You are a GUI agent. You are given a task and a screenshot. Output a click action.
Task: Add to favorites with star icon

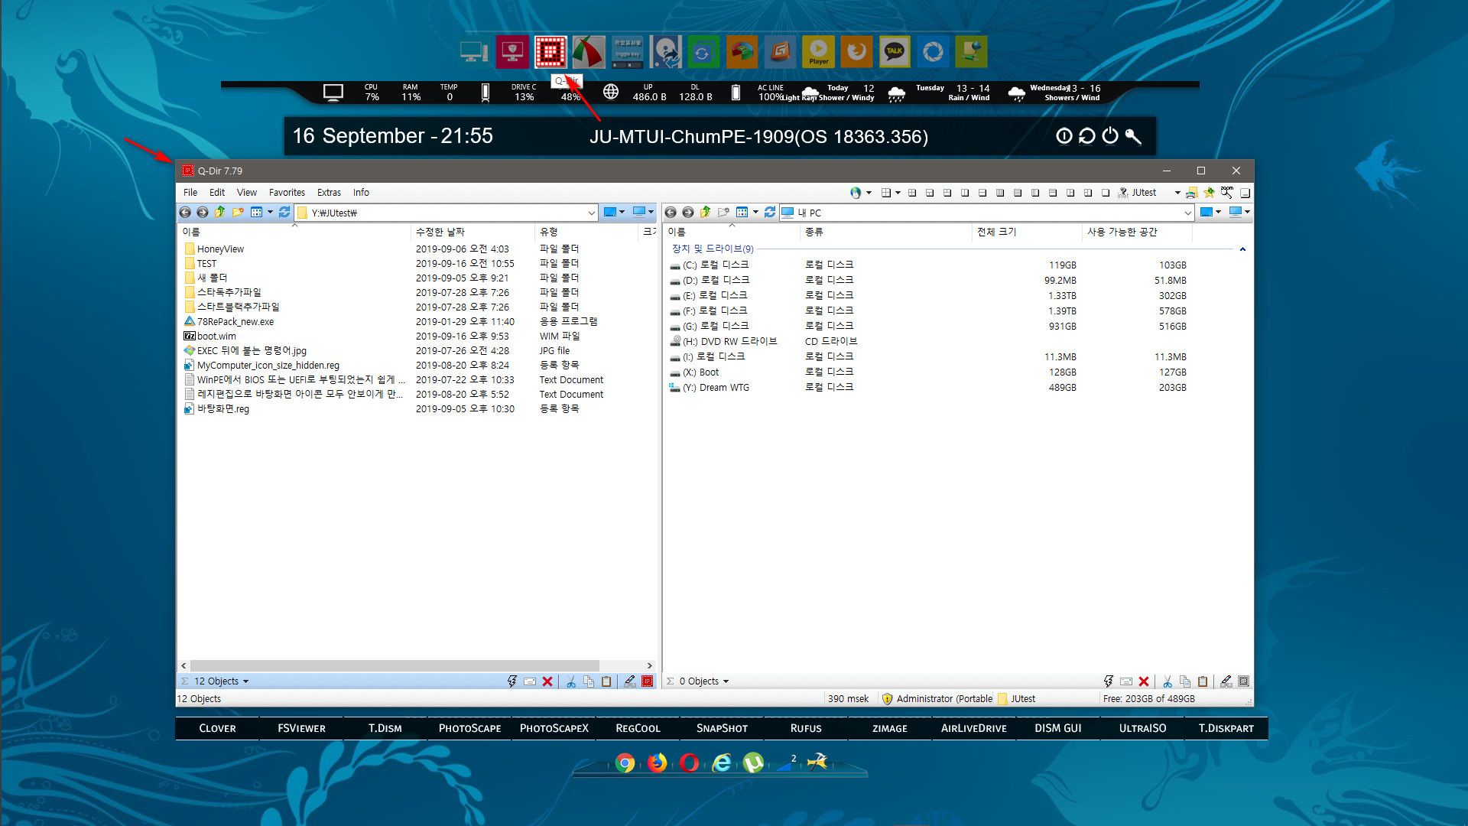coord(1209,193)
